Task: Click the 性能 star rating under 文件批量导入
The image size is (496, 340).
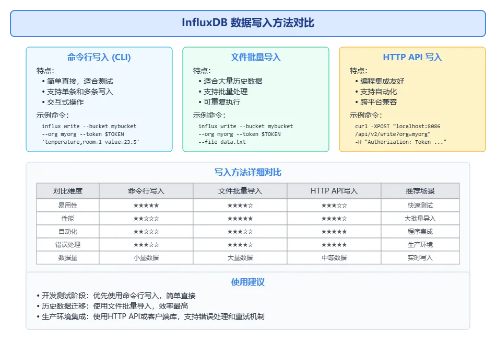Action: click(x=240, y=219)
